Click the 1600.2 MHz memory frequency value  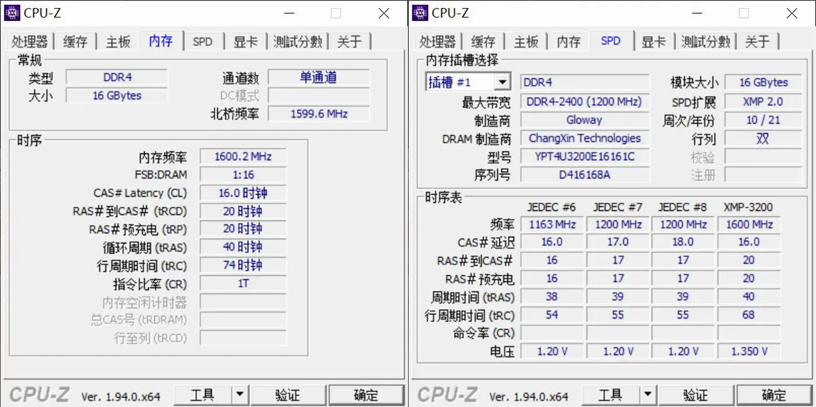(x=243, y=156)
